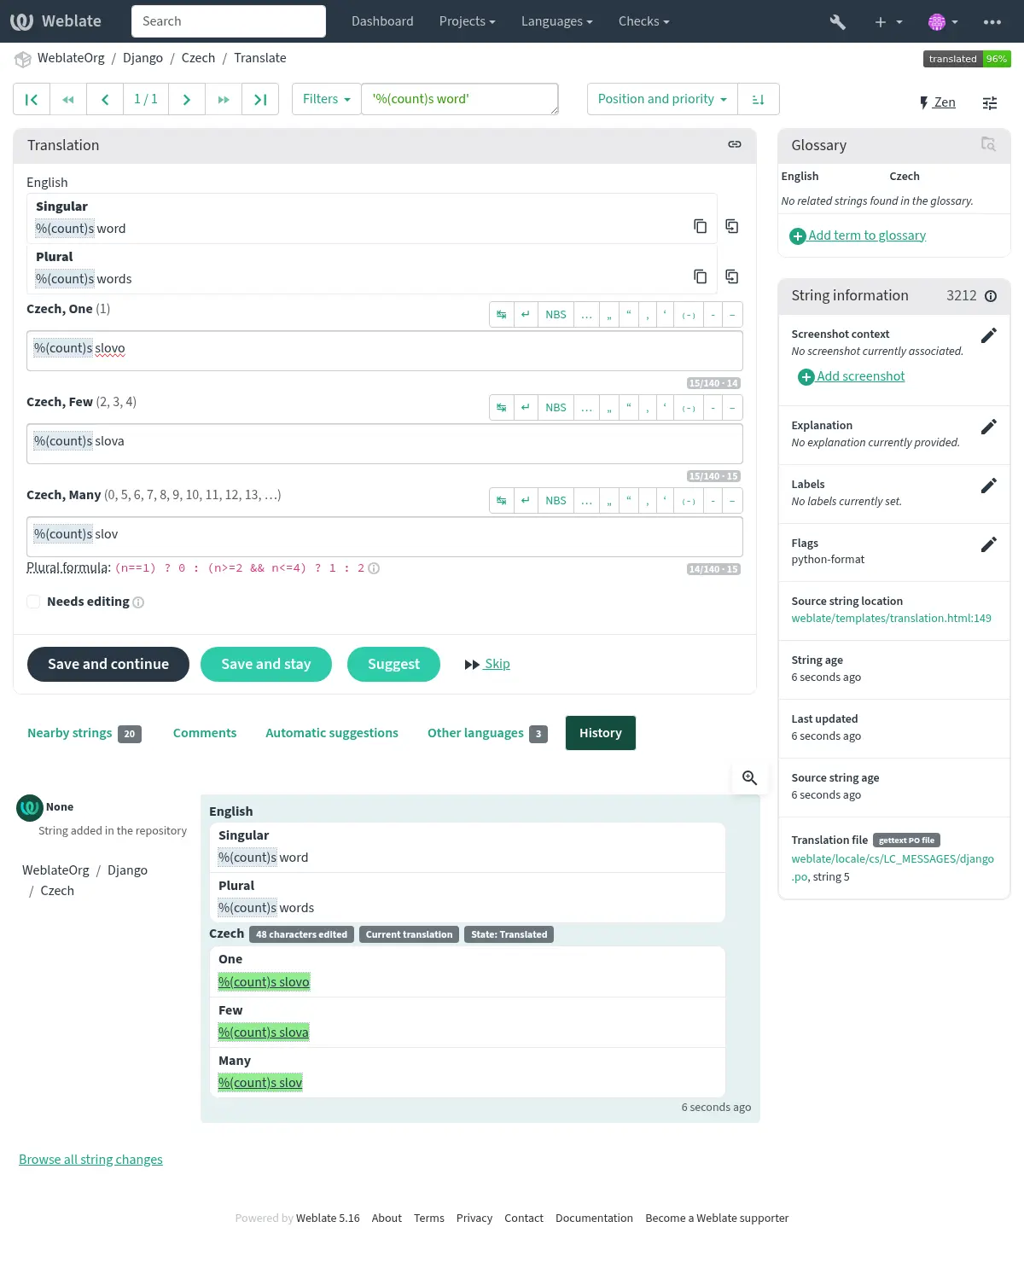The image size is (1024, 1268).
Task: Open the zoom icon in history panel
Action: point(749,778)
